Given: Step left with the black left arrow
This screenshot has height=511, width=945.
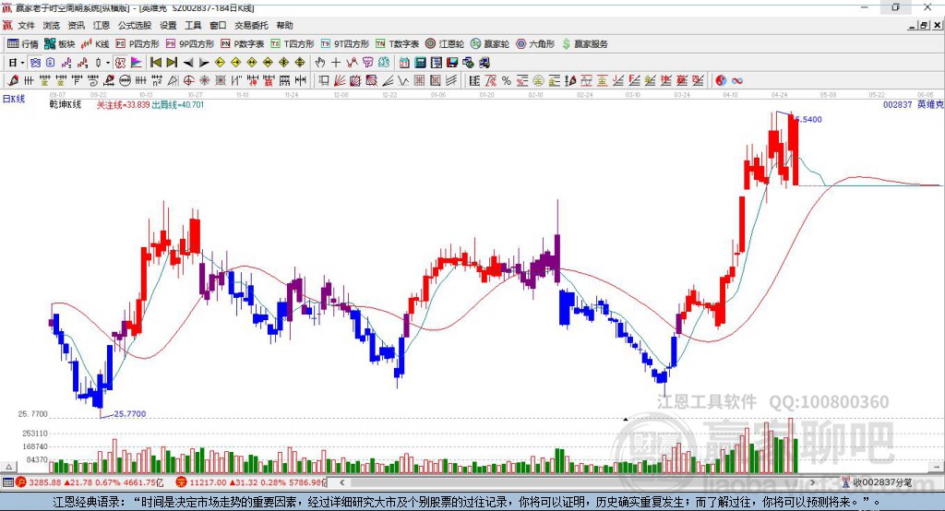Looking at the screenshot, I should [x=188, y=63].
